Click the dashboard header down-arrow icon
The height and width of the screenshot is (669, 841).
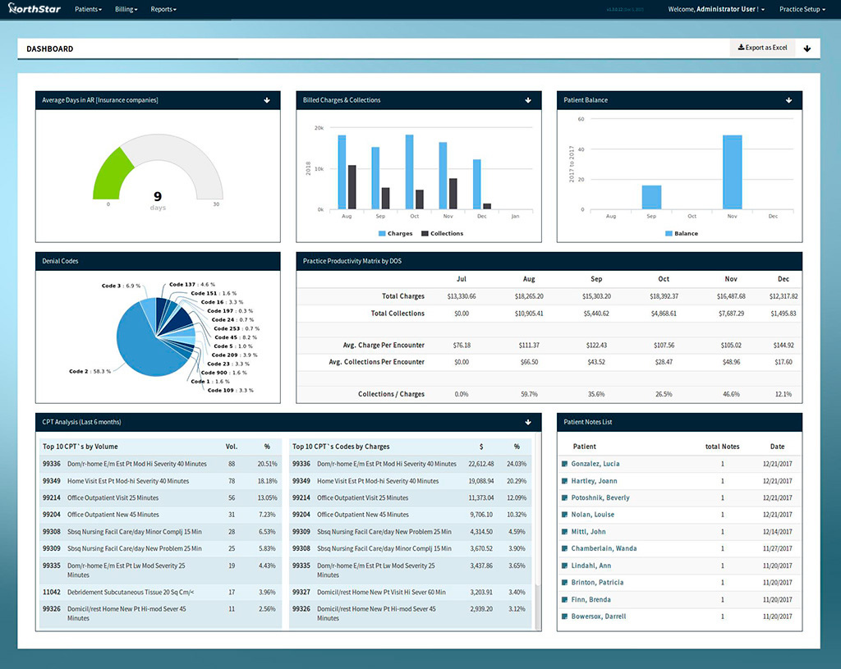pos(807,48)
